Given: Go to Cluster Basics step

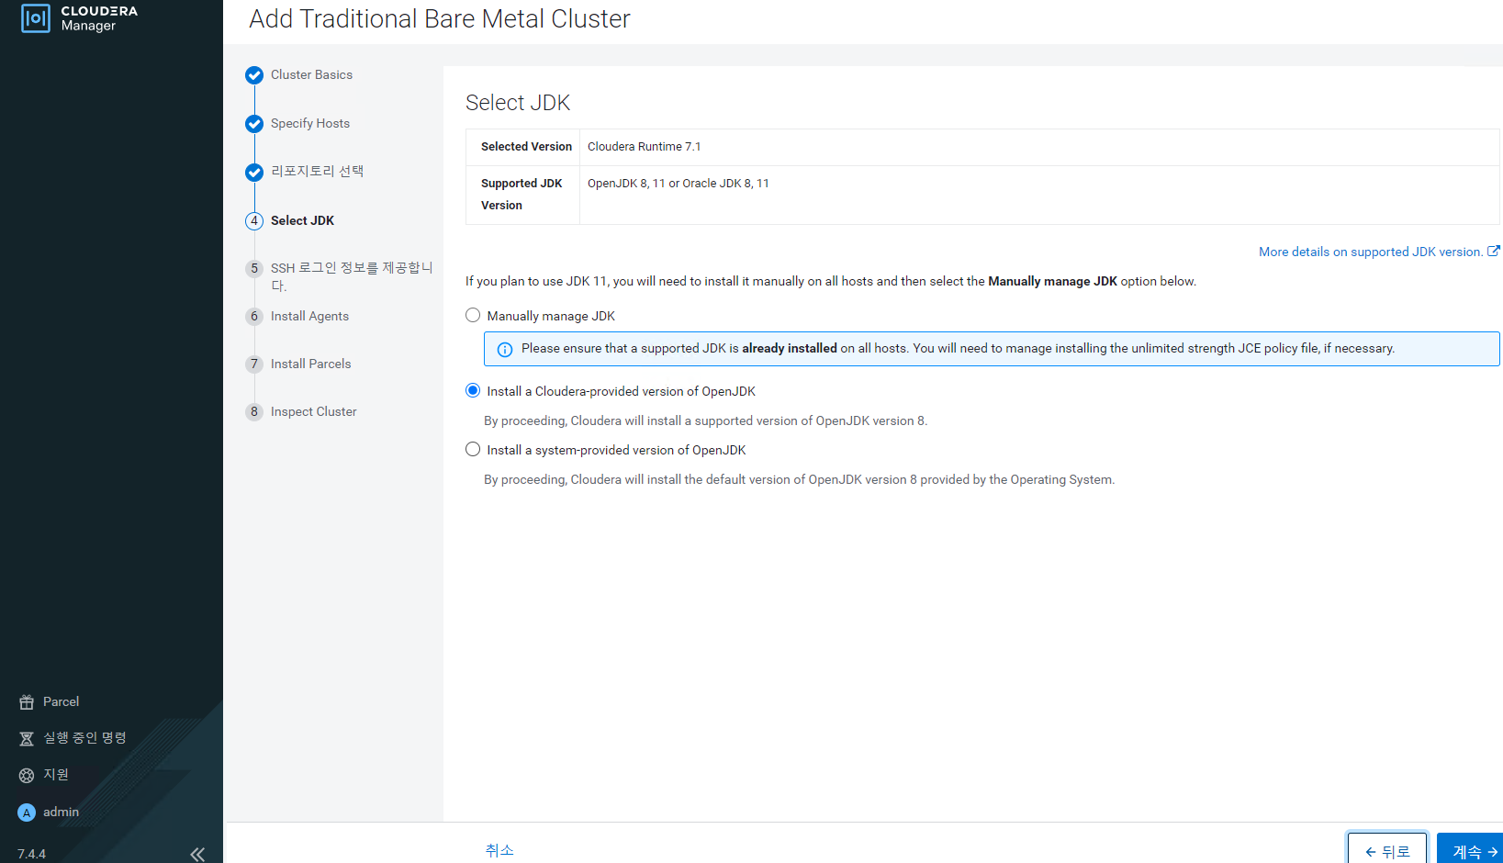Looking at the screenshot, I should pyautogui.click(x=311, y=74).
